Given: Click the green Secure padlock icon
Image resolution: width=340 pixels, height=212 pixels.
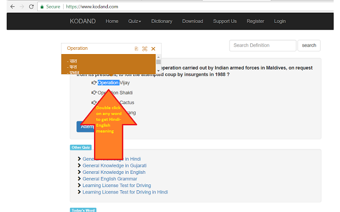Looking at the screenshot, I should (42, 7).
